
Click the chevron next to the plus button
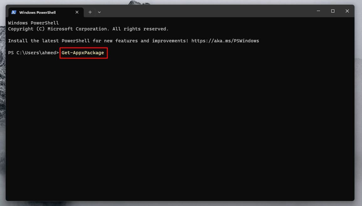pyautogui.click(x=99, y=12)
